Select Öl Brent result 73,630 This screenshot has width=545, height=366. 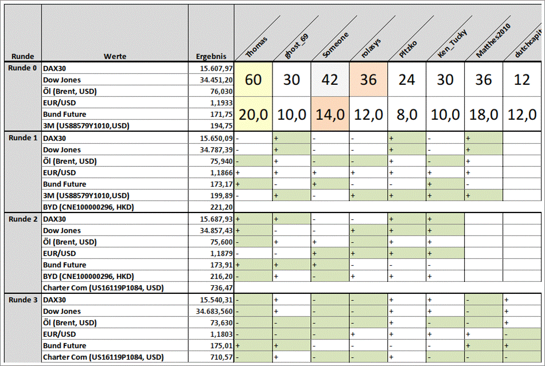[x=211, y=322]
